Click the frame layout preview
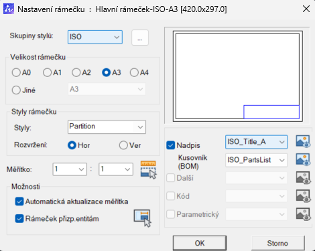Screen dimensions: 315x251 238,76
